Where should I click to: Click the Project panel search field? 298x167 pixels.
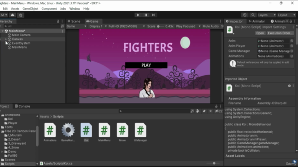154,111
